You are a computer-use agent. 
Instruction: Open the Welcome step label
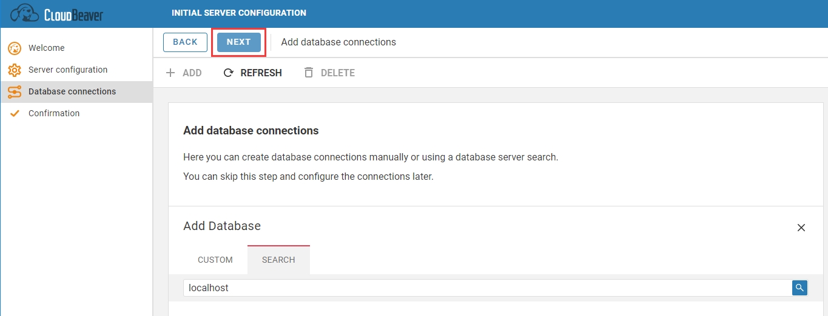46,48
